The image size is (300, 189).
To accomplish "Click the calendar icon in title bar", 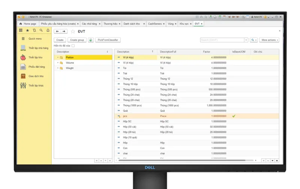I will 224,17.
